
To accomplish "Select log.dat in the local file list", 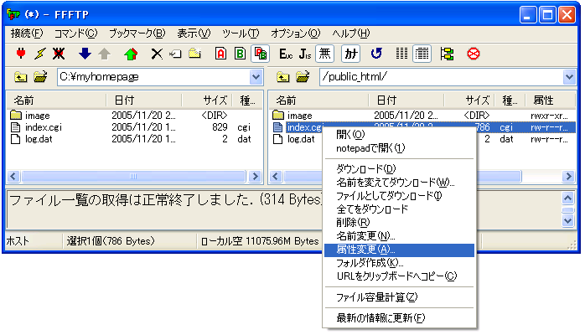I will 38,139.
